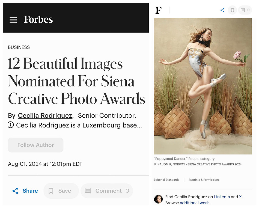Click Cecilia Rodriguez's avatar photo
Image resolution: width=259 pixels, height=208 pixels.
[x=158, y=199]
